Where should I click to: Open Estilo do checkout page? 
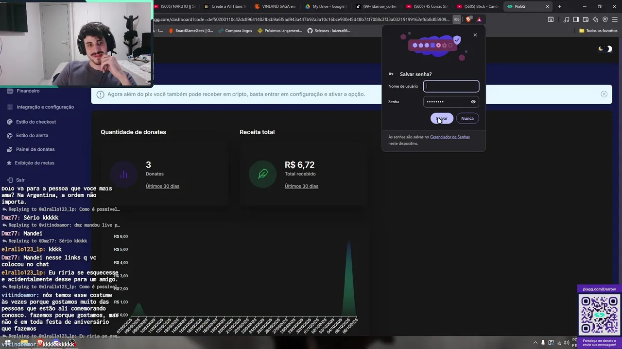tap(36, 122)
